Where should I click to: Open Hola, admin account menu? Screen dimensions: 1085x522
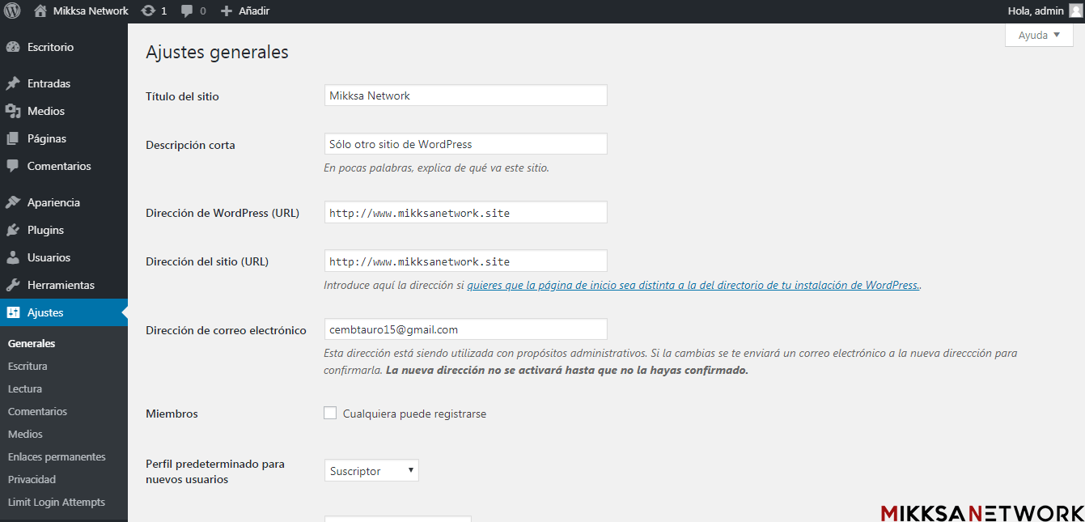tap(1036, 11)
